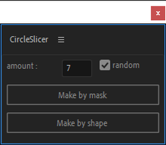Click the white title bar of the window
This screenshot has width=166, height=145.
(x=74, y=12)
